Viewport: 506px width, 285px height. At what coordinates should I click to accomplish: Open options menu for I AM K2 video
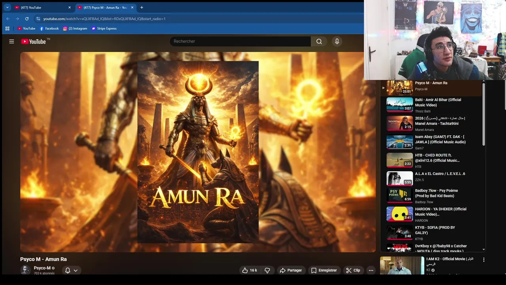point(483,260)
